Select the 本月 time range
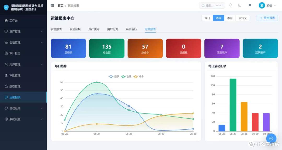Screen dimensions: 282x150 click(x=230, y=18)
